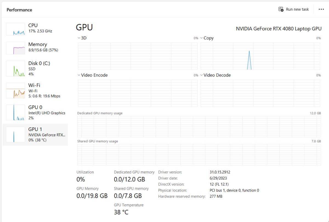
Task: Expand the Video Encode engine dropdown
Action: coord(79,75)
